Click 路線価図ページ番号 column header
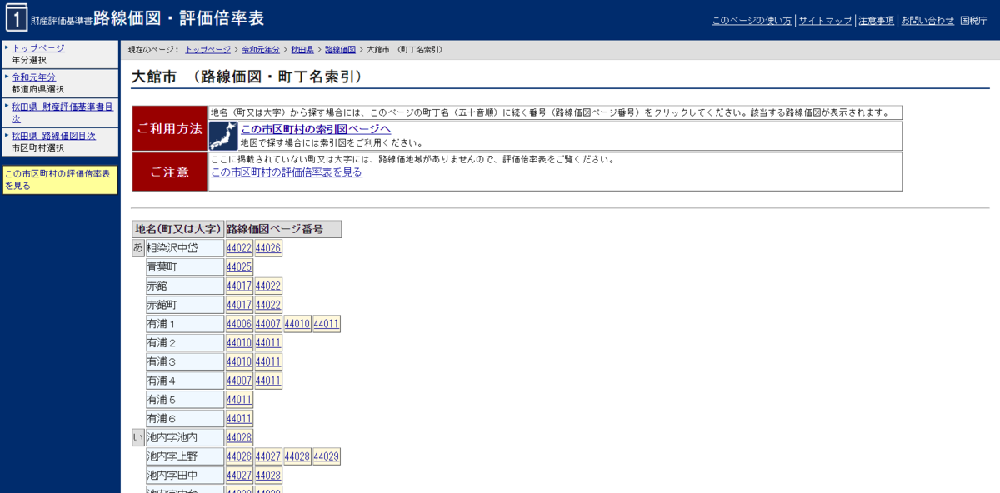 click(x=283, y=229)
